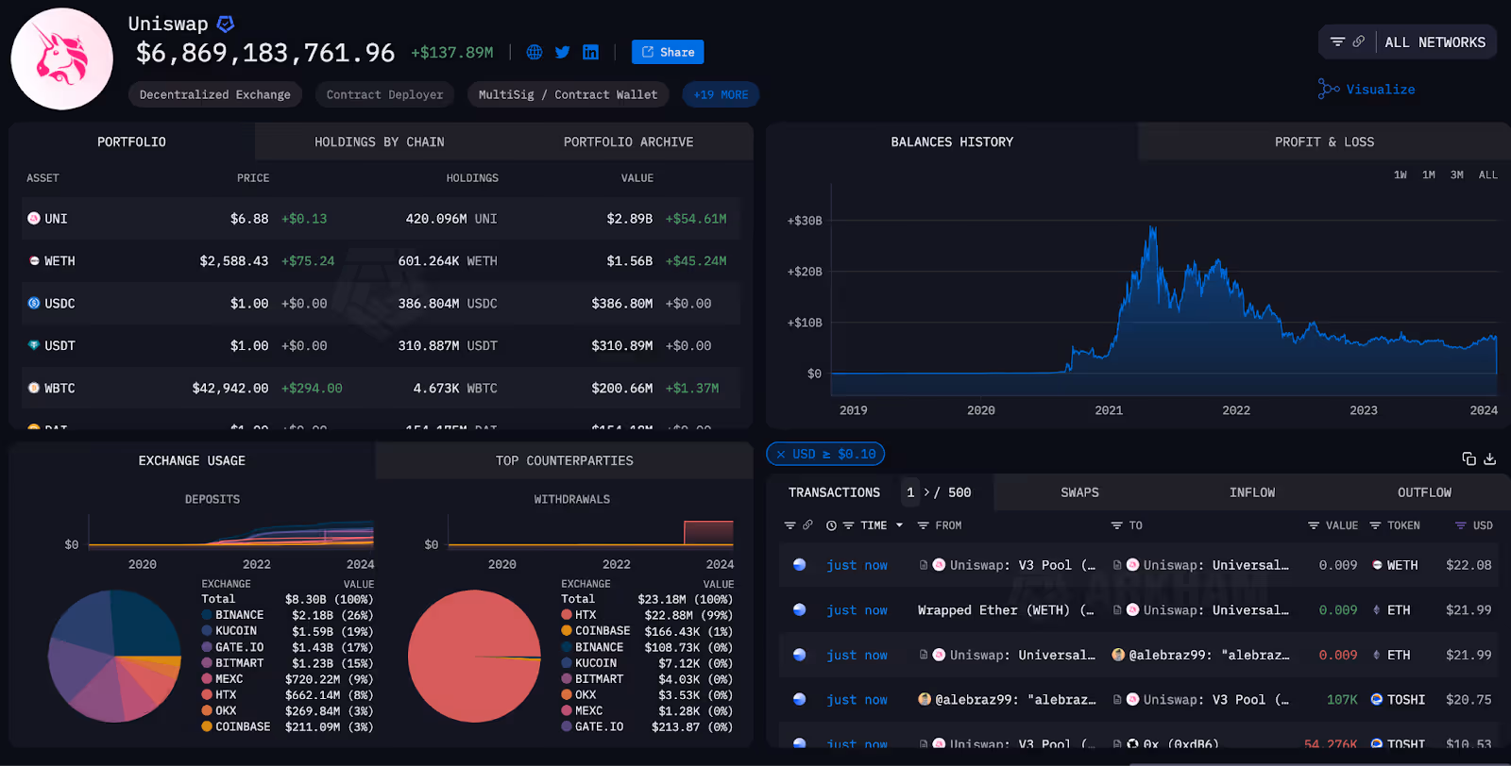Switch to HOLDINGS BY CHAIN tab
Image resolution: width=1511 pixels, height=766 pixels.
point(380,142)
